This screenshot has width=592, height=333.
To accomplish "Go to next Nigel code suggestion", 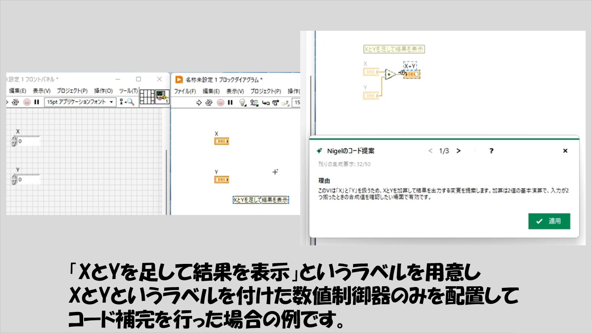I will coord(459,151).
